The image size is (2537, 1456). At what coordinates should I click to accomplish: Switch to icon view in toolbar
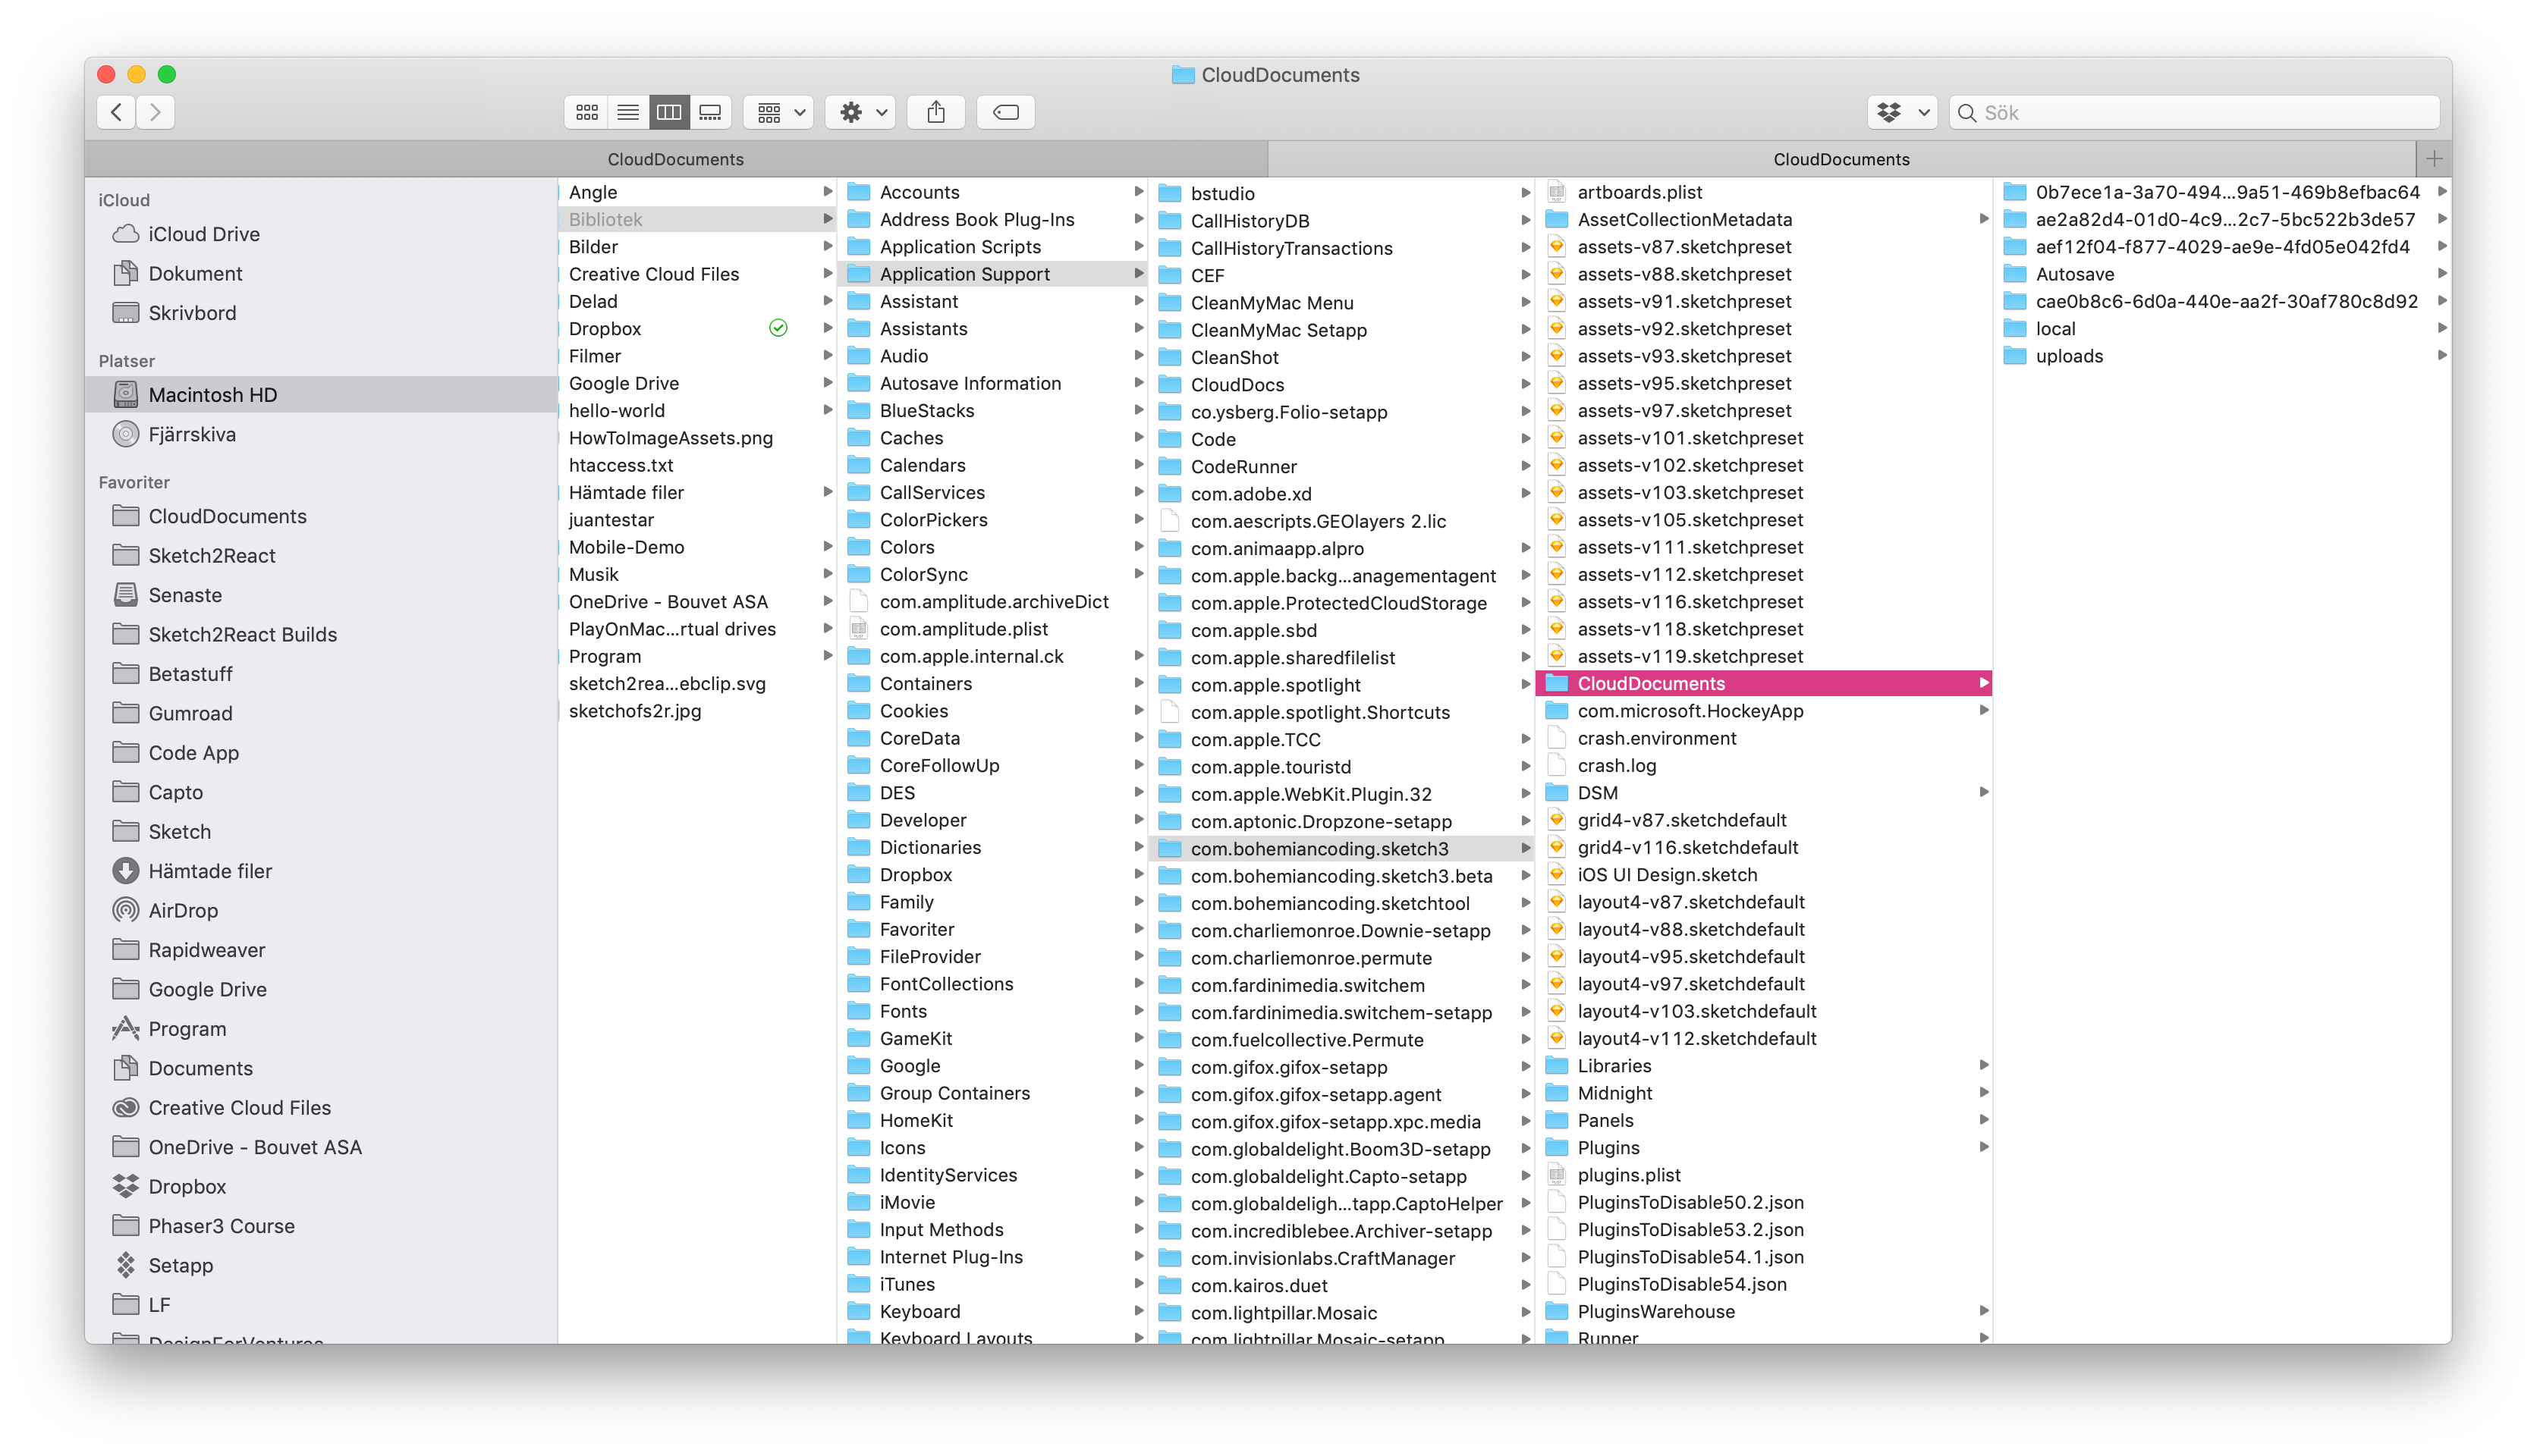(587, 112)
